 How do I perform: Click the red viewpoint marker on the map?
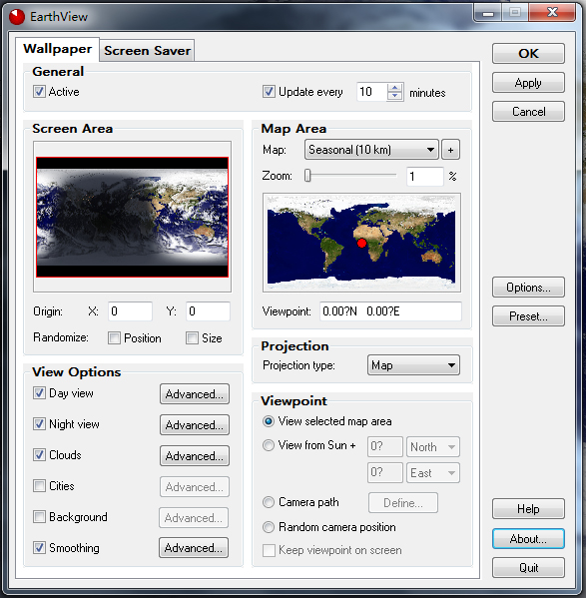(x=361, y=243)
